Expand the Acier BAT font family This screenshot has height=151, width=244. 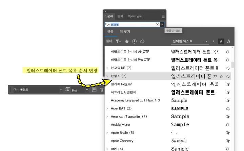pos(107,108)
